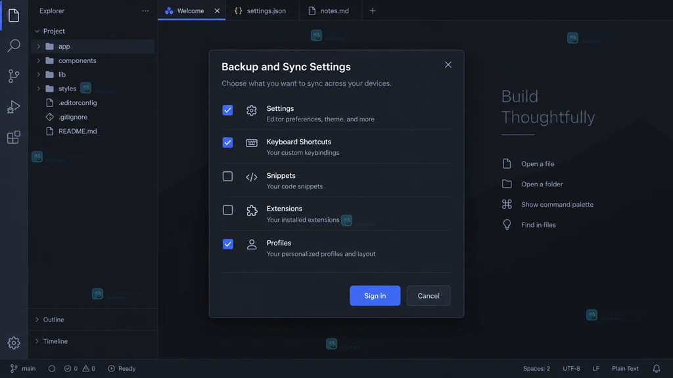Click the code brackets Snippets icon

252,177
